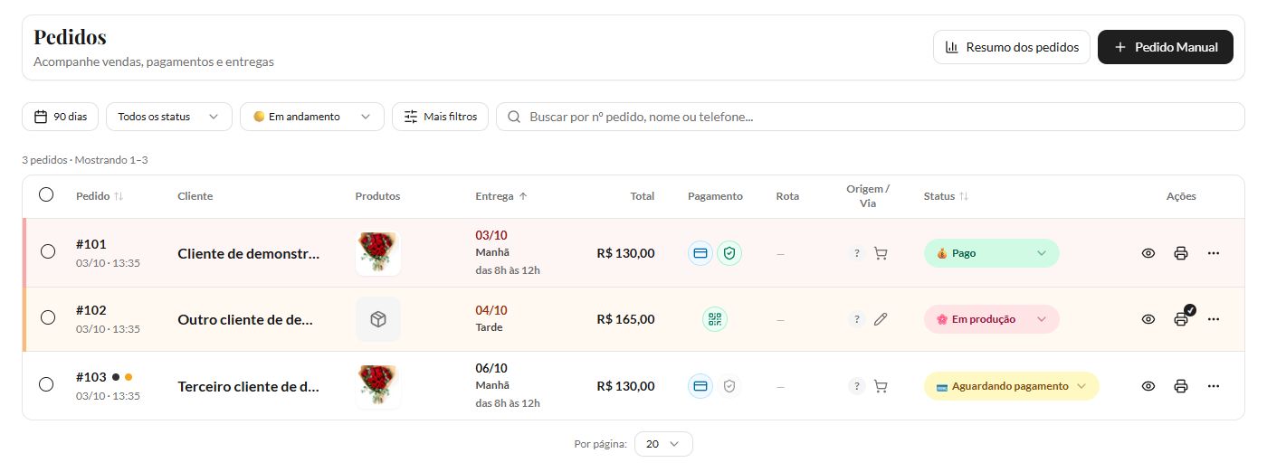Open more actions menu for order #103
The image size is (1267, 472).
pyautogui.click(x=1214, y=386)
